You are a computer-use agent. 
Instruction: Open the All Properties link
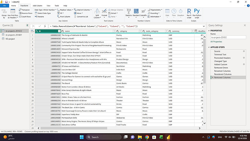216,42
